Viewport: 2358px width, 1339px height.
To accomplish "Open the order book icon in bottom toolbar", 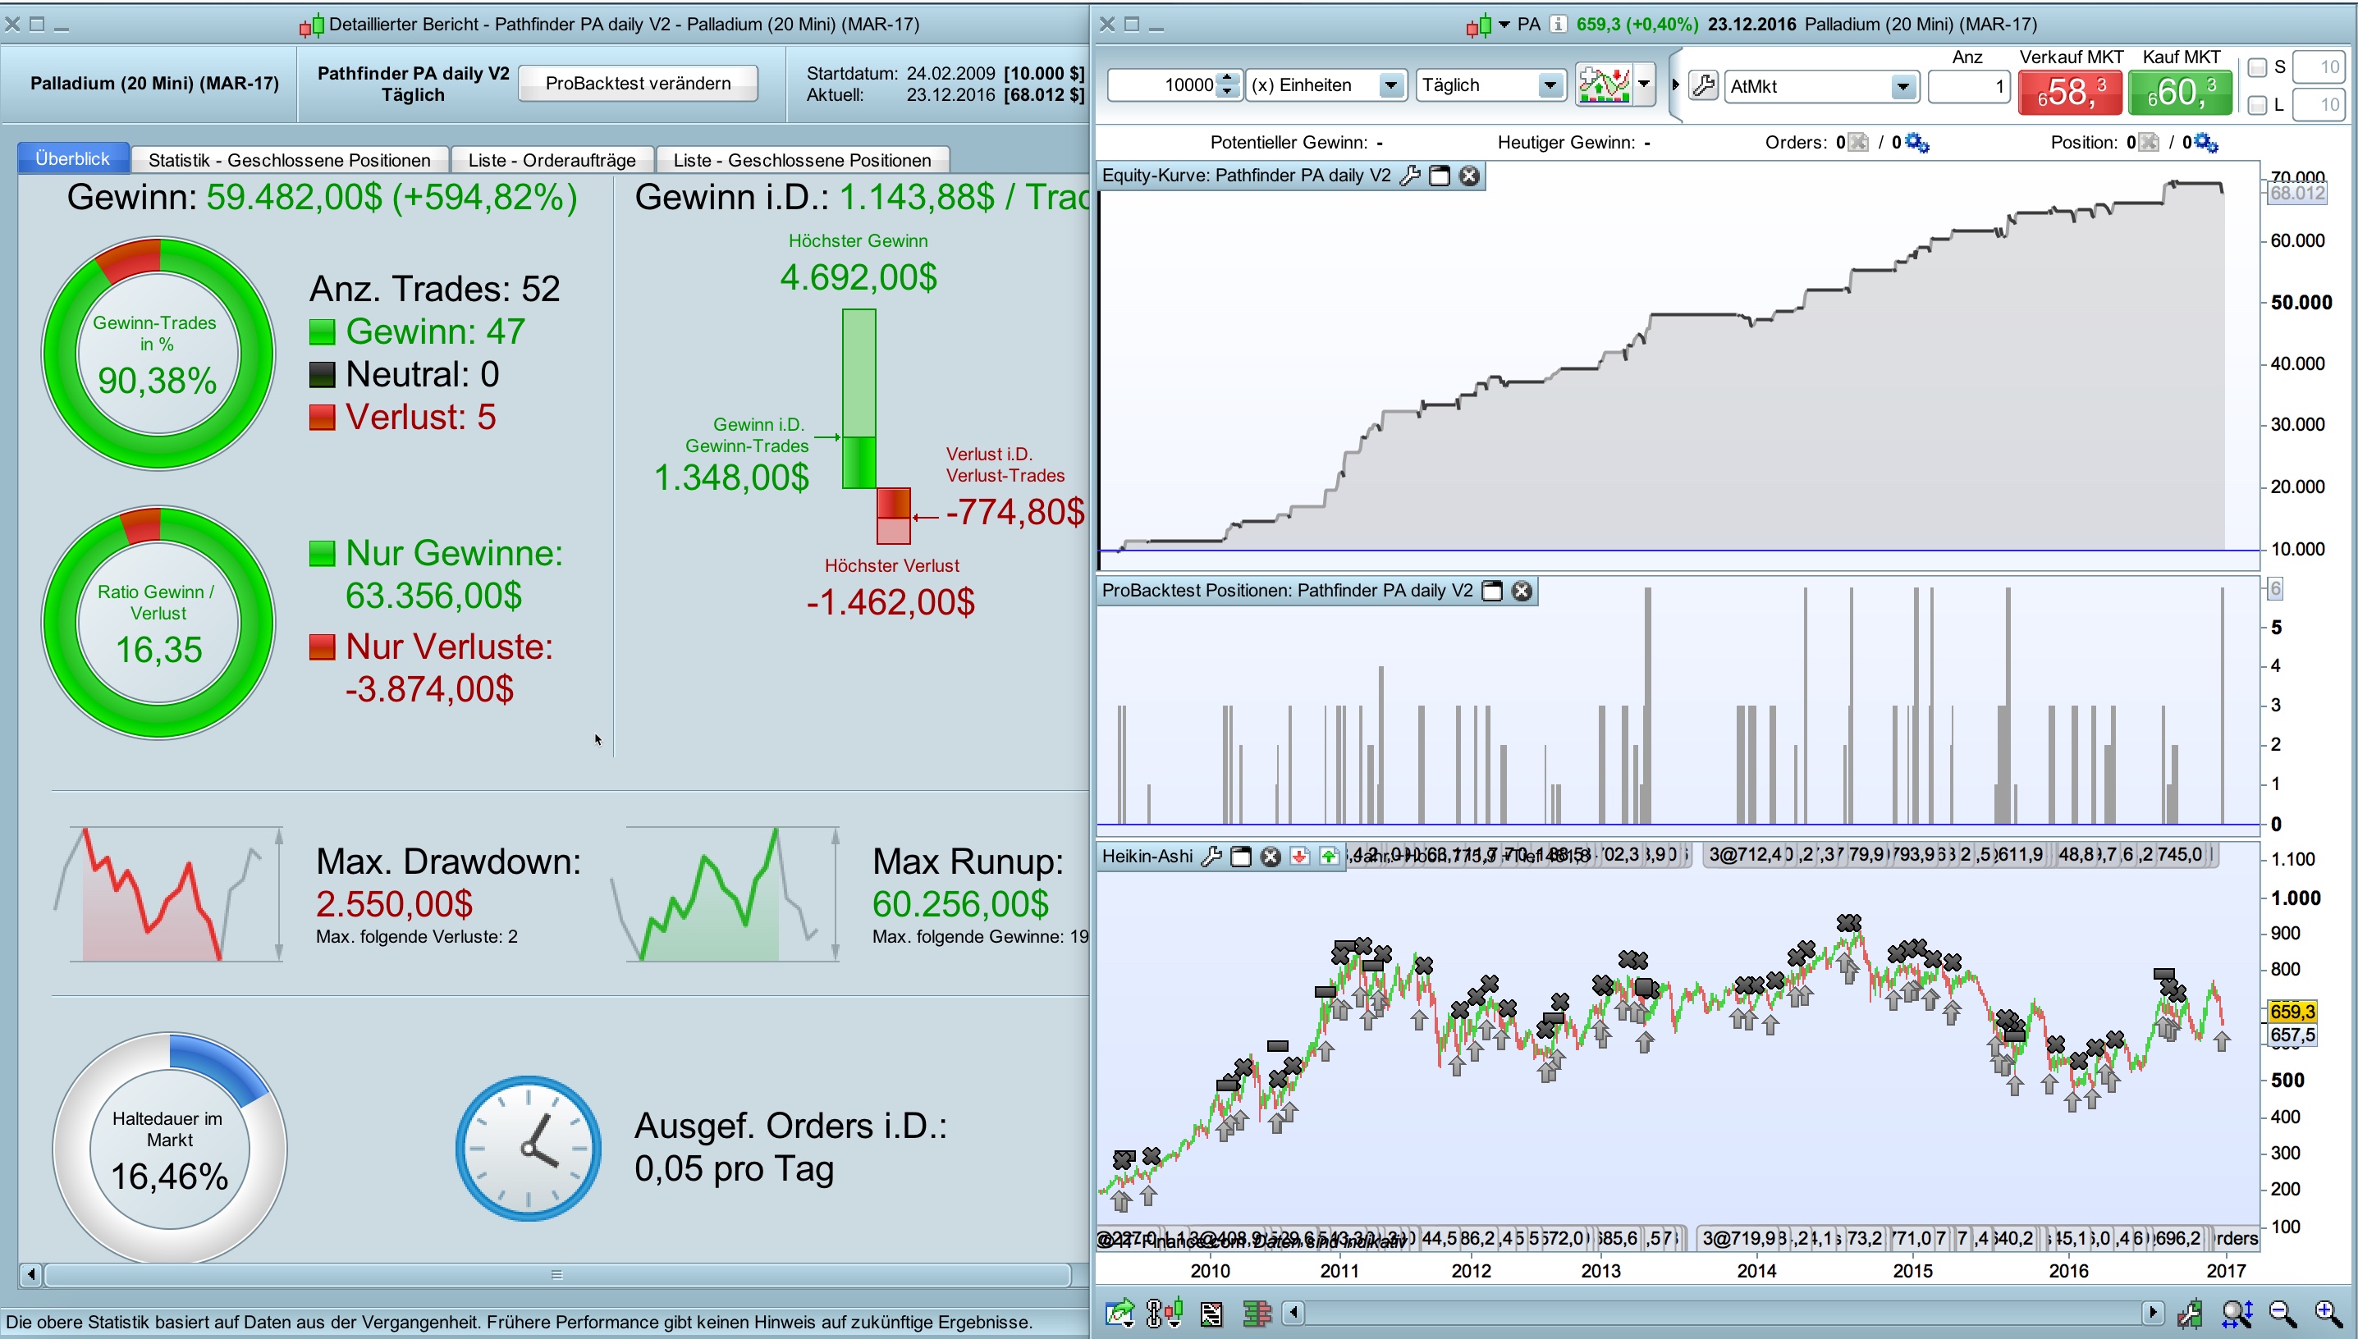I will 1257,1314.
